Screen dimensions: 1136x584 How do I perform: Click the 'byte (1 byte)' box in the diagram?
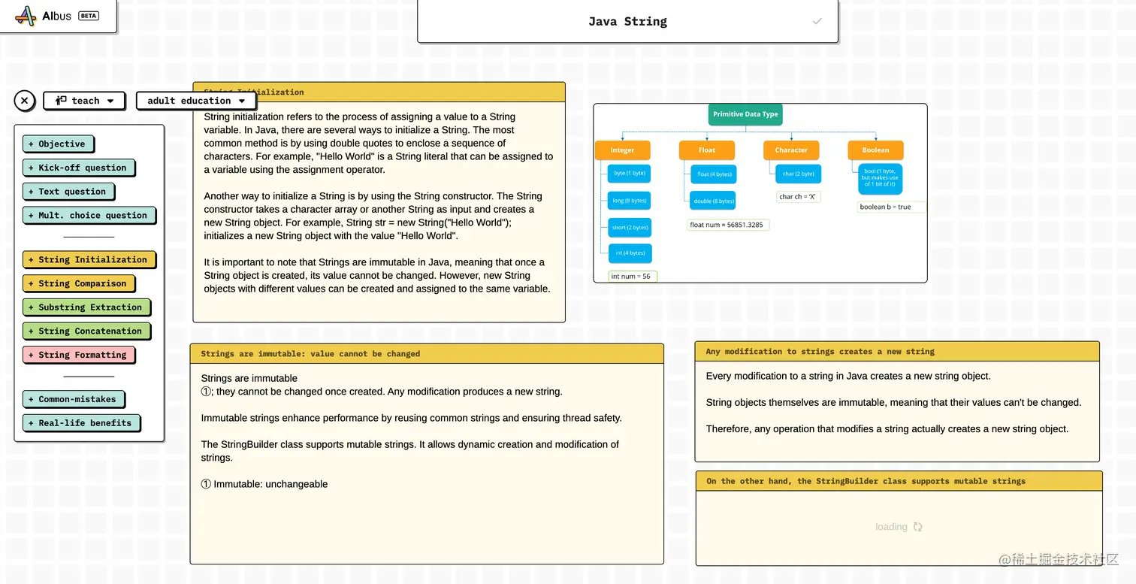630,174
